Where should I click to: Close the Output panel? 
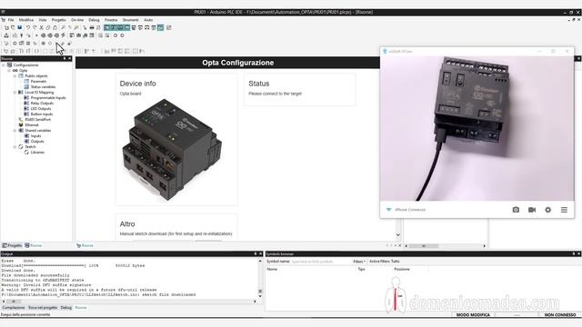(260, 254)
